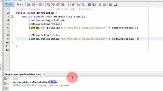
Task: Click the comment text on line 1
Action: point(55,9)
